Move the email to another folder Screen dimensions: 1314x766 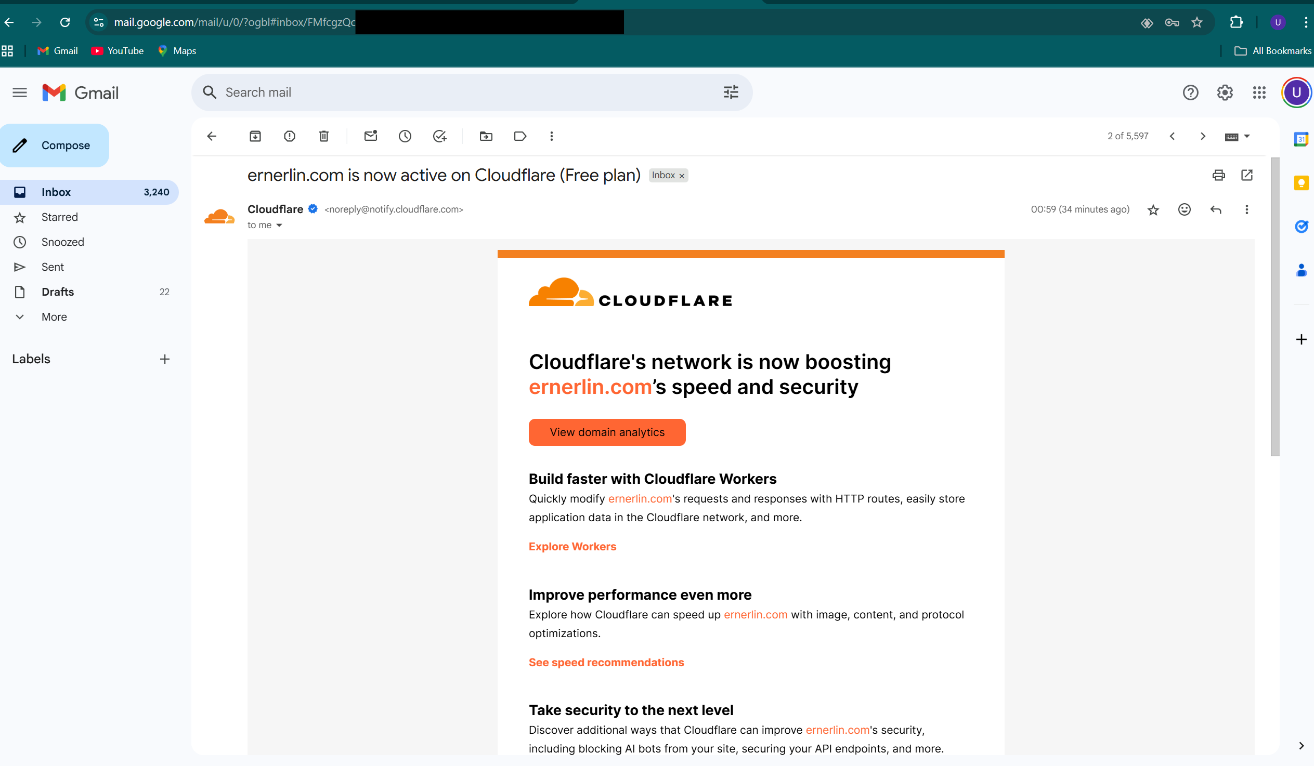coord(486,136)
